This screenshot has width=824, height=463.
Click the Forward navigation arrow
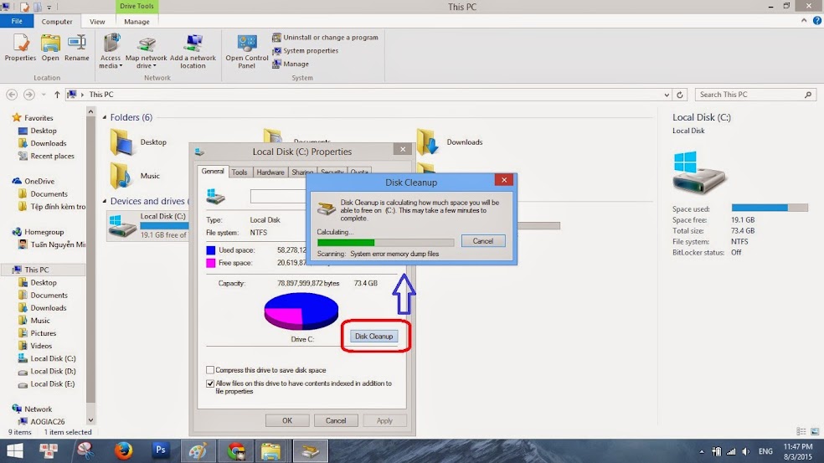(x=29, y=95)
